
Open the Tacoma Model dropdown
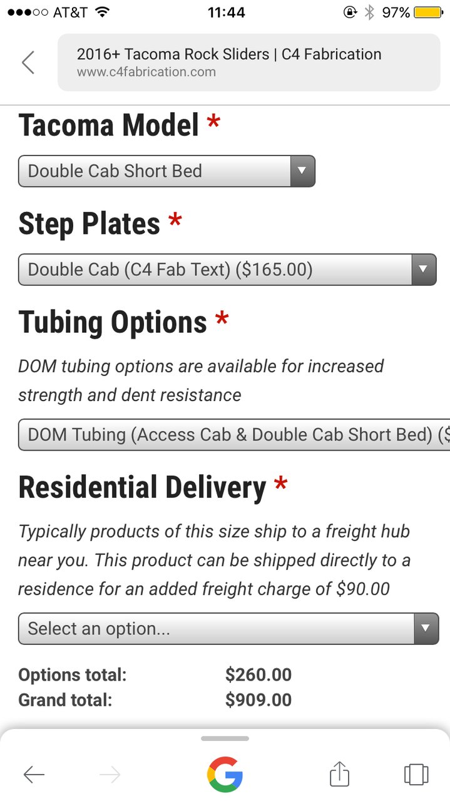[166, 171]
